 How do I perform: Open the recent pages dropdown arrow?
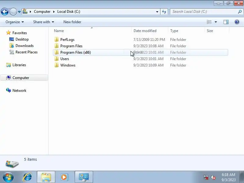[x=19, y=12]
